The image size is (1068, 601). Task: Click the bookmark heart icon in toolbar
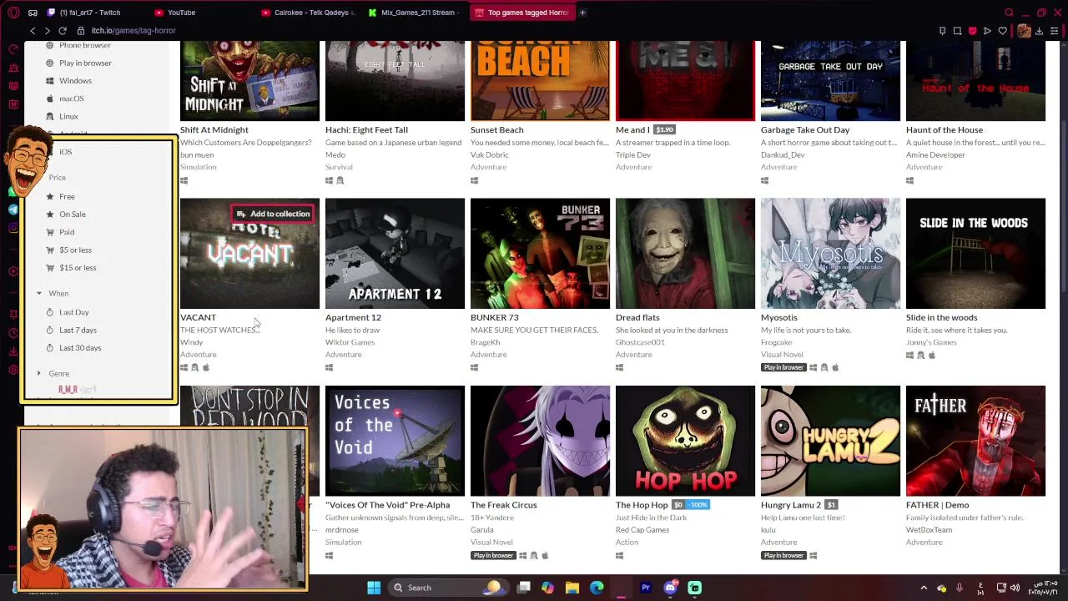click(x=1002, y=31)
